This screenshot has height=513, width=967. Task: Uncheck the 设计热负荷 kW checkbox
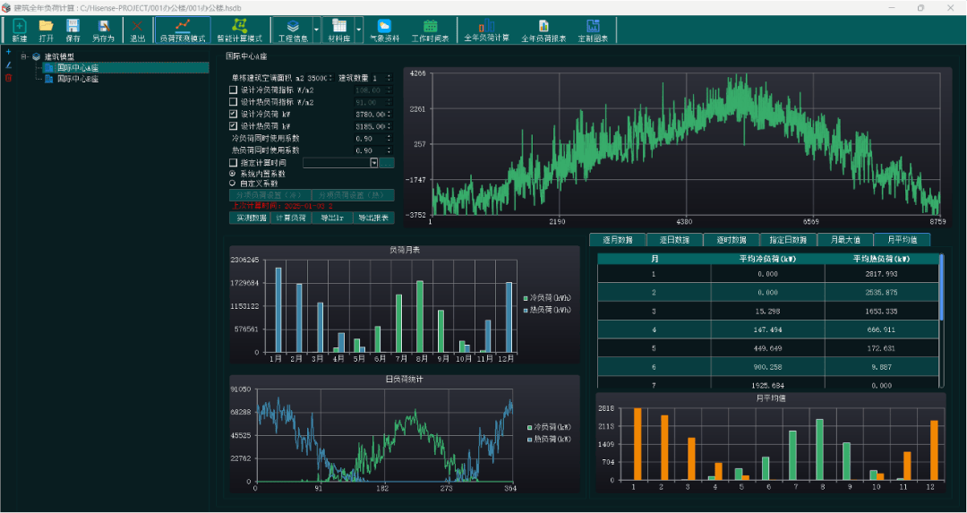tap(234, 126)
